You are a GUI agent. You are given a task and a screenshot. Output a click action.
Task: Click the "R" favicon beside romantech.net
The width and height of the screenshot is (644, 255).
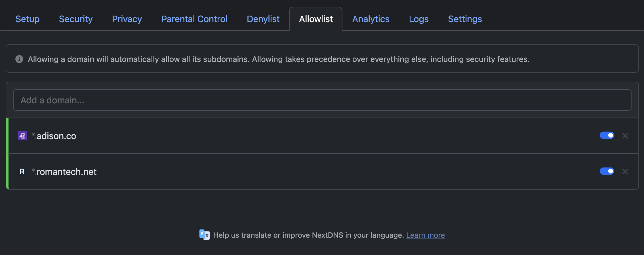pos(22,172)
